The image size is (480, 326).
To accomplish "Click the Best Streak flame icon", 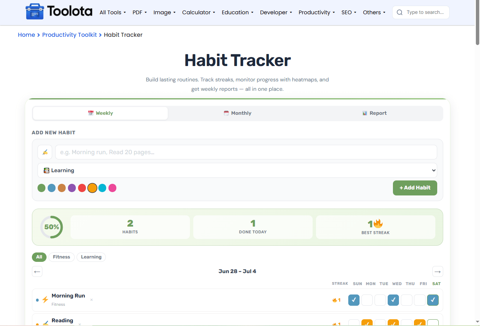I will tap(378, 224).
